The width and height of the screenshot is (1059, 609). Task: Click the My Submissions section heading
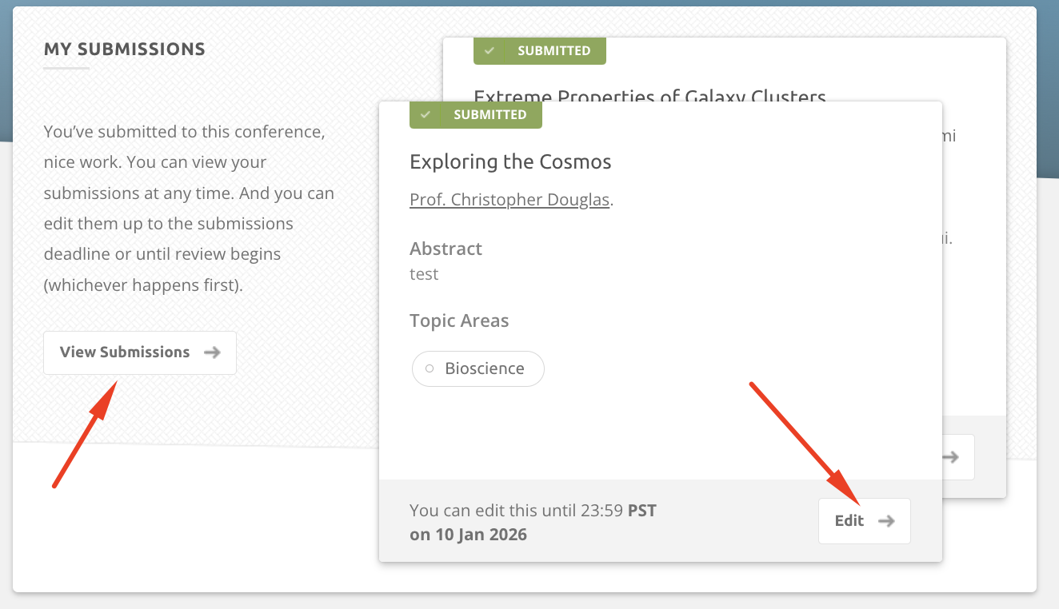124,50
